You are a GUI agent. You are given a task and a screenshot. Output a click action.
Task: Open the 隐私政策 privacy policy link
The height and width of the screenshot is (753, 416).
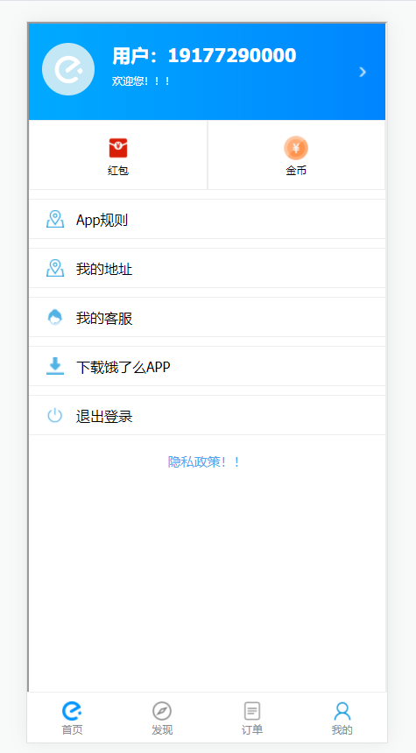[x=204, y=462]
